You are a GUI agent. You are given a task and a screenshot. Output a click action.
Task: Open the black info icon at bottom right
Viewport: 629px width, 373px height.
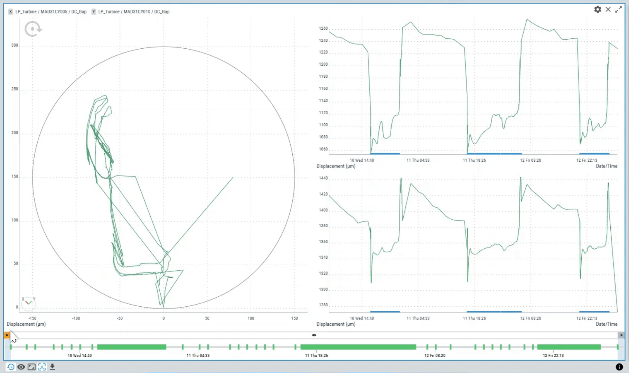point(619,367)
